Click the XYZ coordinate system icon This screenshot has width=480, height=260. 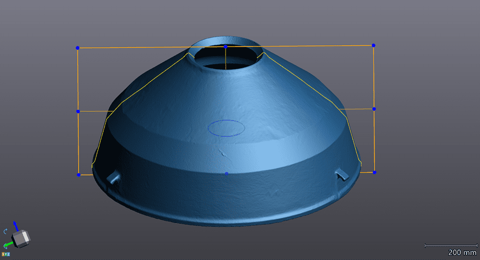tap(6, 254)
